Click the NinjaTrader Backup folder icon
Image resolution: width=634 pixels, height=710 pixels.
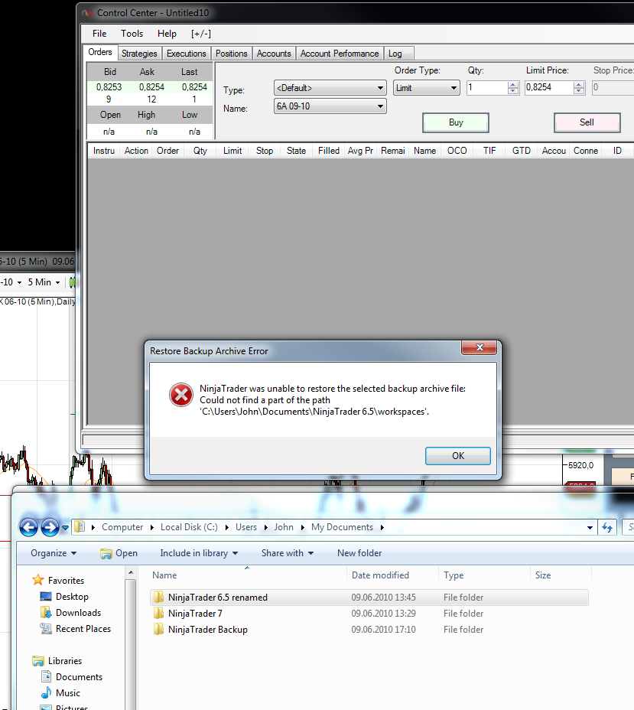coord(158,630)
